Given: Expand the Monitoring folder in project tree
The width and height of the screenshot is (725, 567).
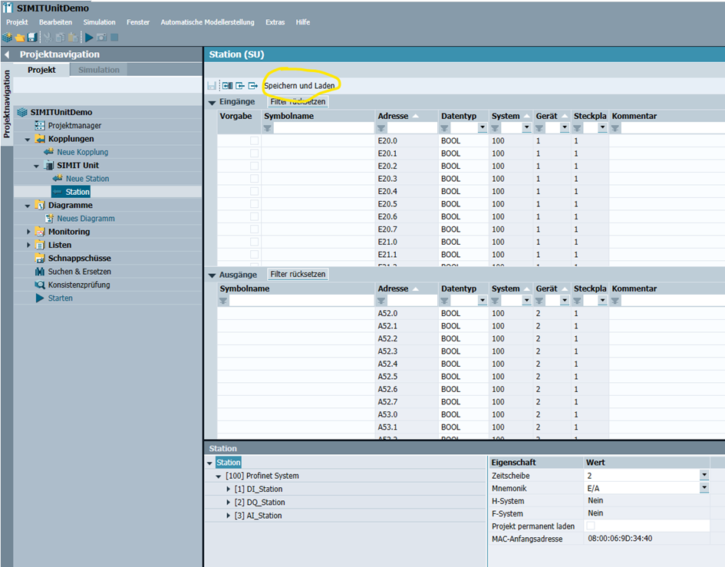Looking at the screenshot, I should click(x=29, y=232).
